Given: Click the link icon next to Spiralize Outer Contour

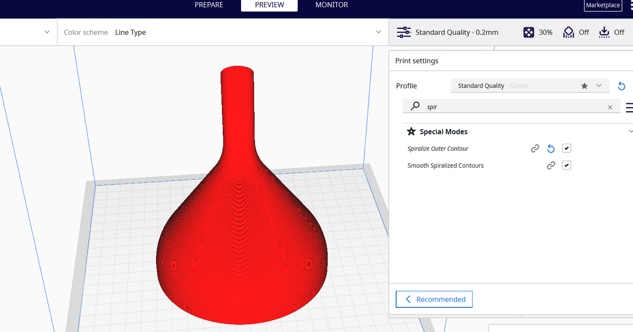Looking at the screenshot, I should tap(535, 149).
